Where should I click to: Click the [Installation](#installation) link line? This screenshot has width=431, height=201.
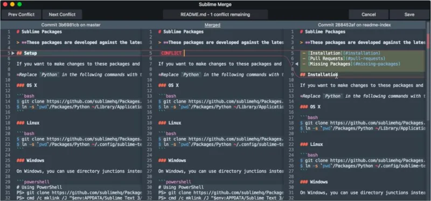(x=341, y=53)
